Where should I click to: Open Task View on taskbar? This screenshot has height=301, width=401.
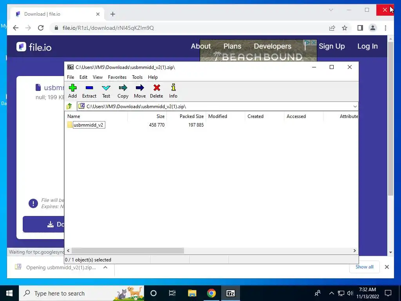click(x=172, y=293)
